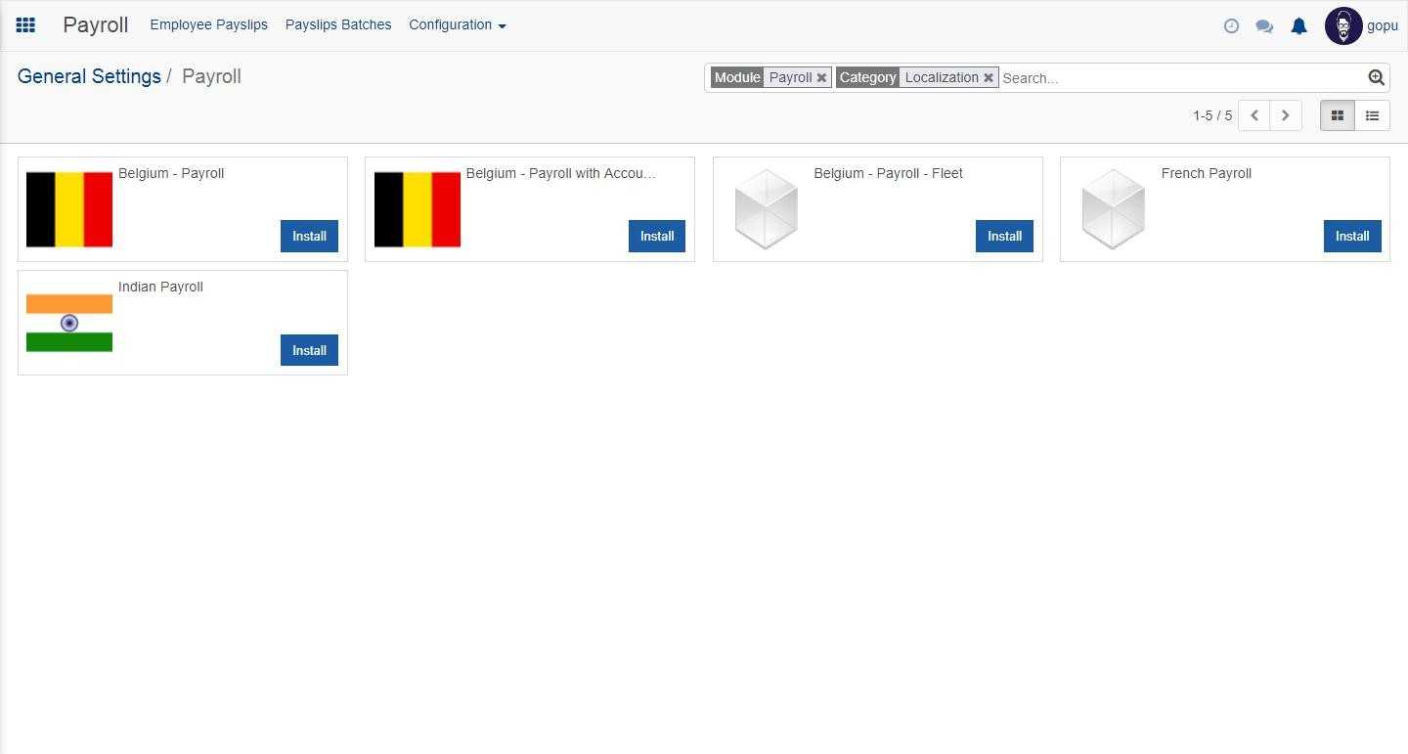Focus the Search input field
Viewport: 1408px width, 754px height.
1179,78
